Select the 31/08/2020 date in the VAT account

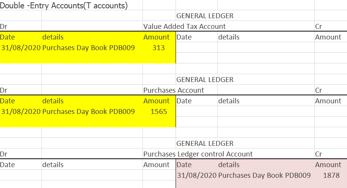21,48
